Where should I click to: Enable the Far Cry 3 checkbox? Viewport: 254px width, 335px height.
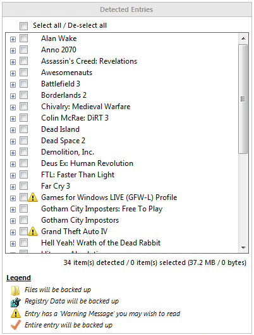(x=23, y=186)
